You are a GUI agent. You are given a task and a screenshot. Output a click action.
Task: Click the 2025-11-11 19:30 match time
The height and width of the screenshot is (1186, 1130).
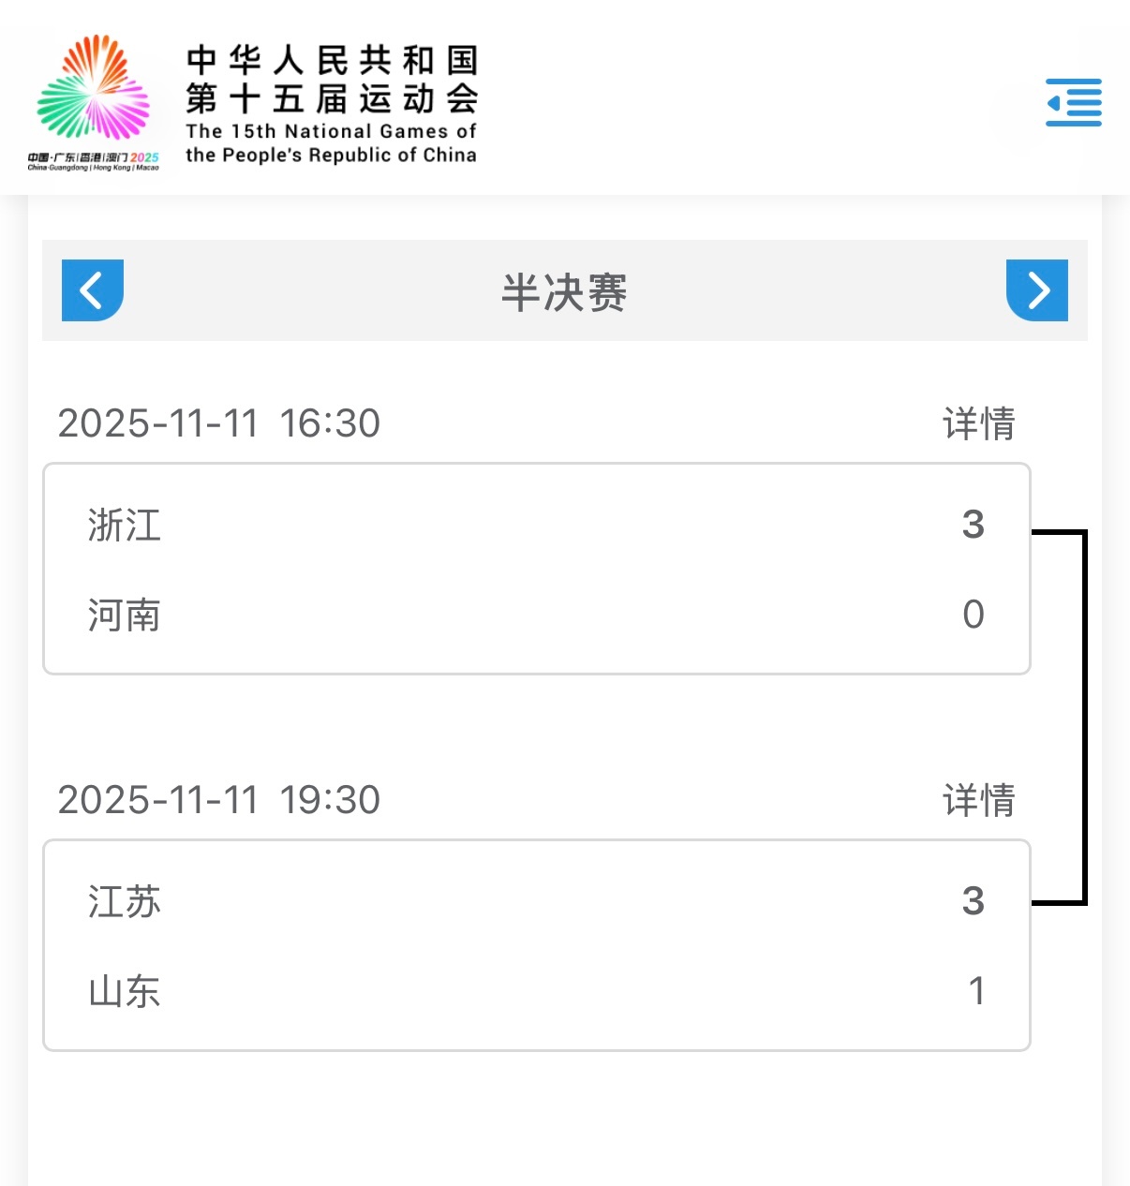219,800
